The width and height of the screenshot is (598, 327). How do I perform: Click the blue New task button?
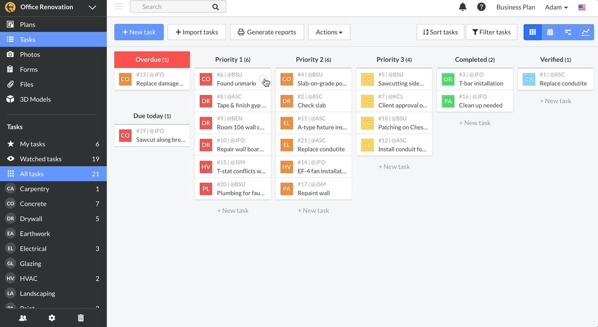click(139, 32)
